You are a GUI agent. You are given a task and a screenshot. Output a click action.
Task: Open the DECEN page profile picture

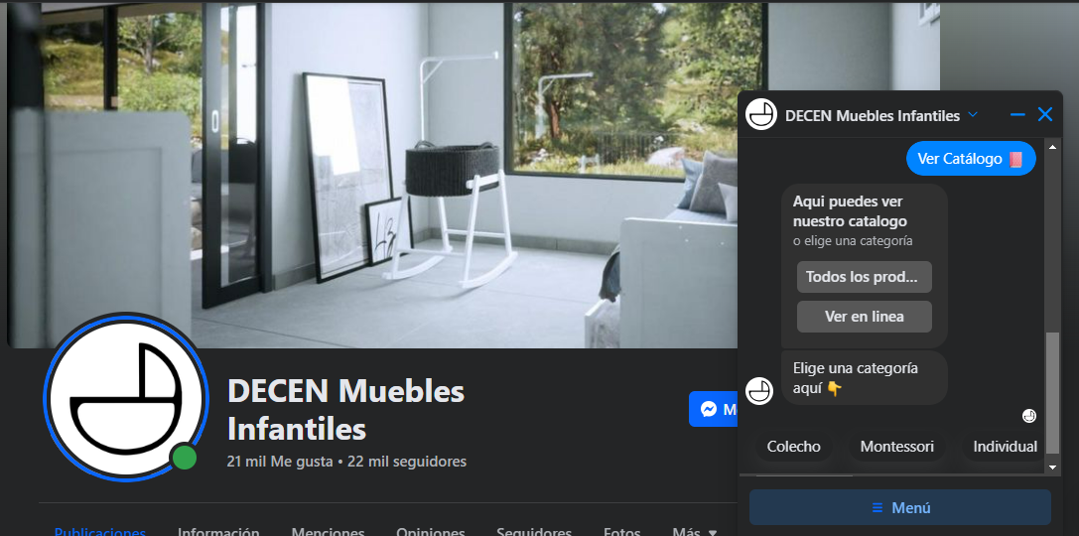tap(125, 397)
